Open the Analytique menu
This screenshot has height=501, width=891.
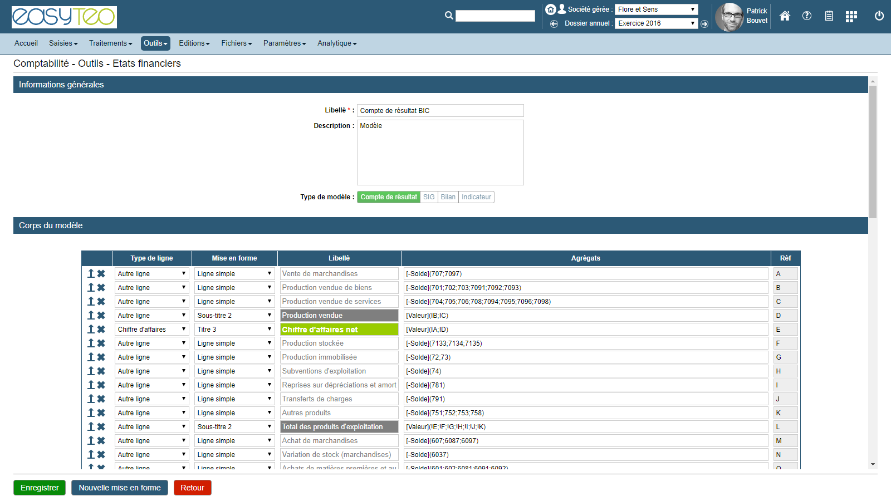coord(337,43)
